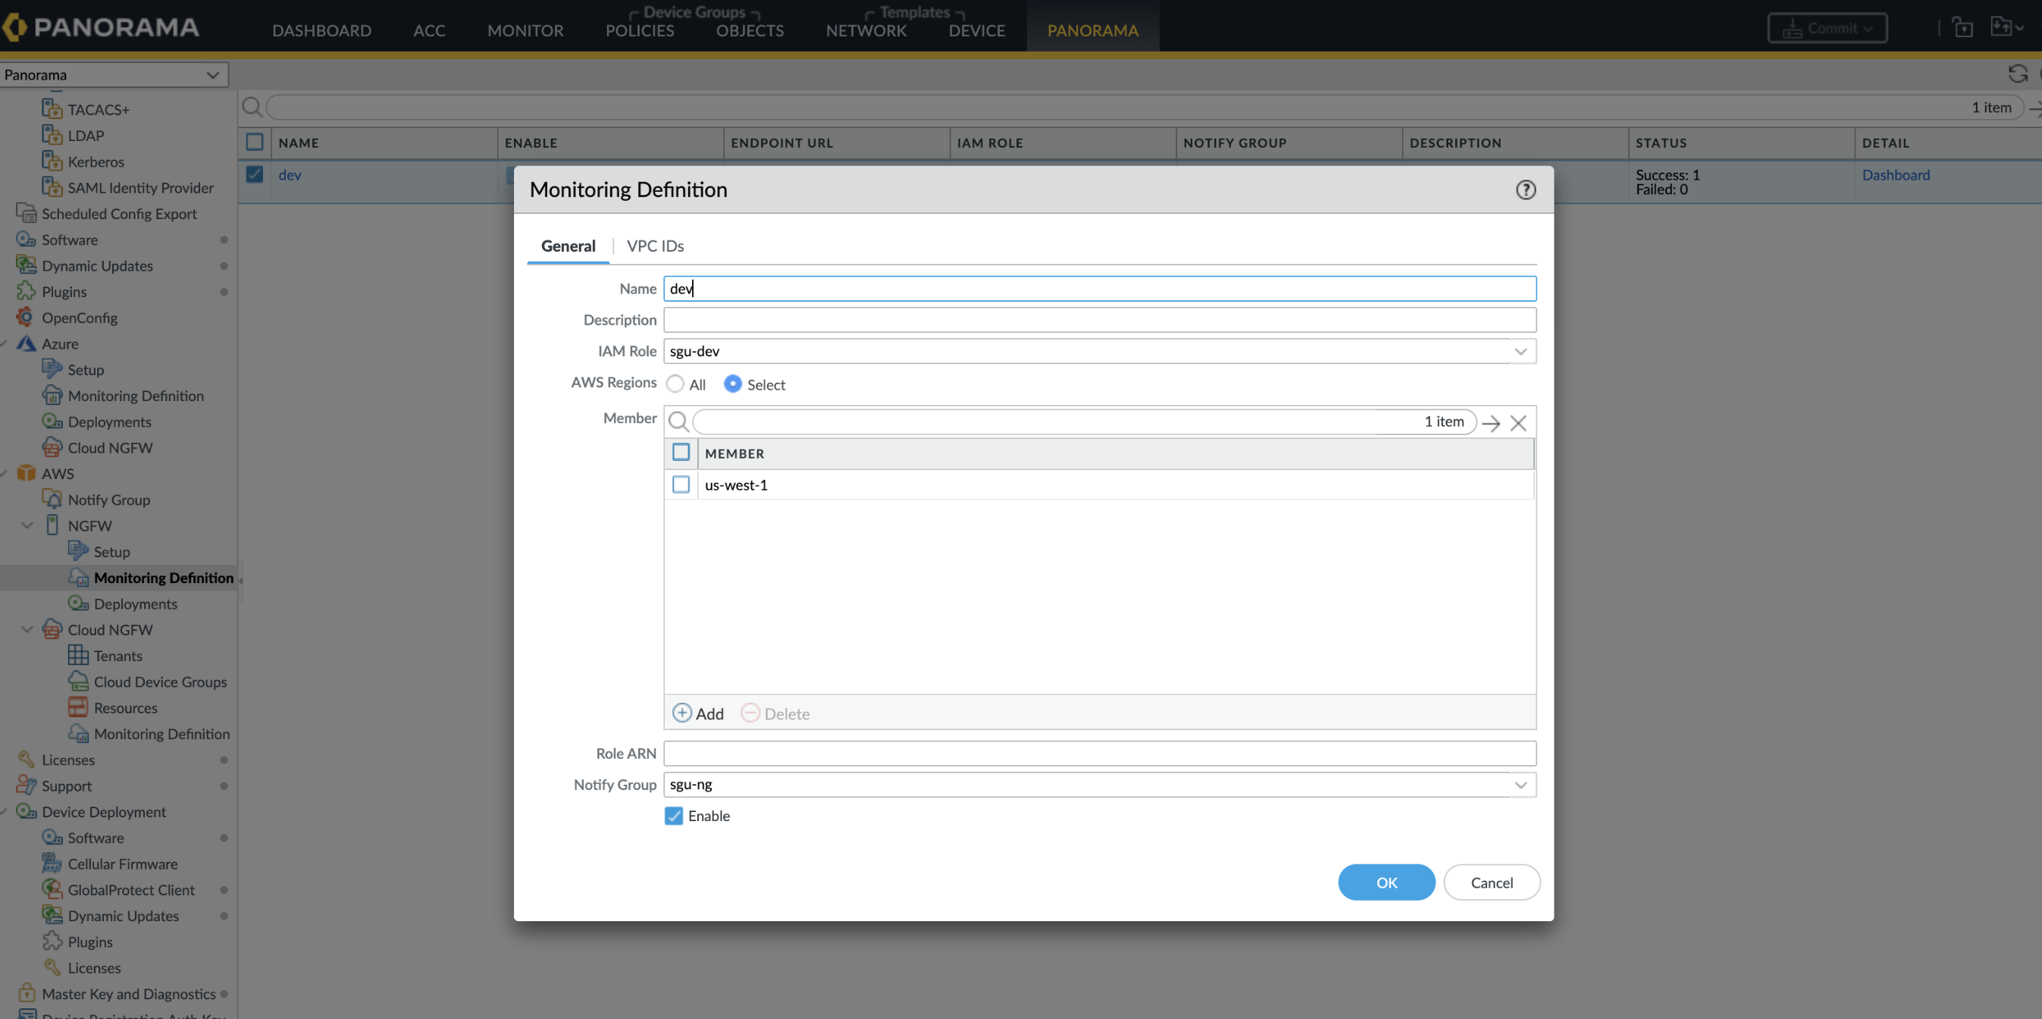Open the MONITOR top menu
This screenshot has height=1019, width=2042.
tap(525, 30)
